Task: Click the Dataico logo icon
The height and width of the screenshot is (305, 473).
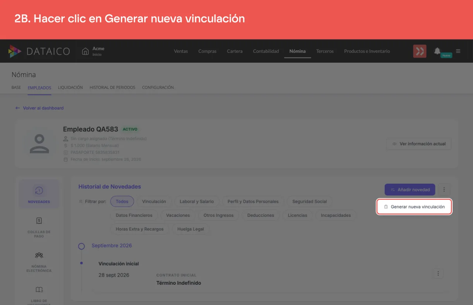Action: 15,51
